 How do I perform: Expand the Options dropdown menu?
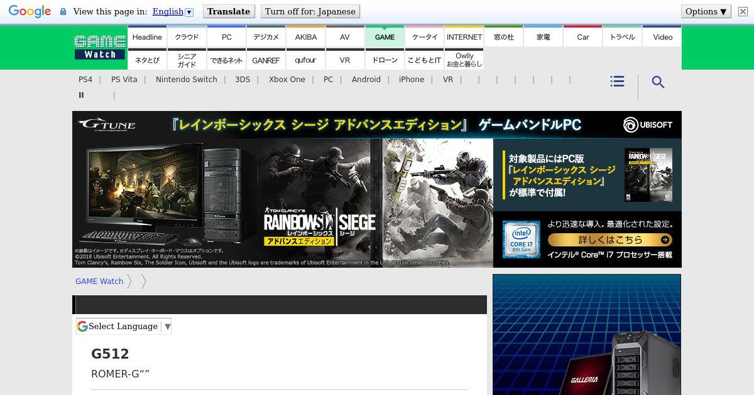click(x=706, y=11)
